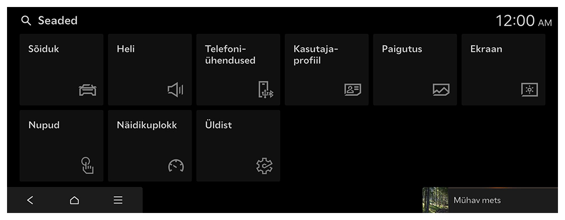Open the Heli settings label
Image resolution: width=565 pixels, height=220 pixels.
click(125, 49)
